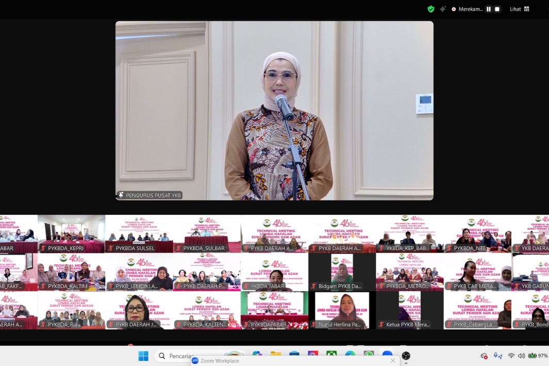Image resolution: width=549 pixels, height=366 pixels.
Task: Select the PYKBDA_KEPRI participant thumbnail
Action: pos(71,234)
